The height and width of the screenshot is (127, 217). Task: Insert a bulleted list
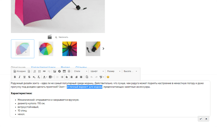click(x=39, y=71)
